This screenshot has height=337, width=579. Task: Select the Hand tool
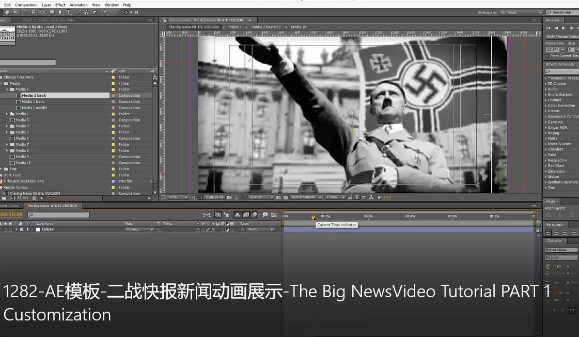(x=7, y=12)
